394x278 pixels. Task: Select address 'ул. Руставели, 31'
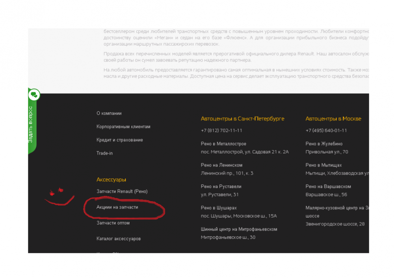click(219, 195)
